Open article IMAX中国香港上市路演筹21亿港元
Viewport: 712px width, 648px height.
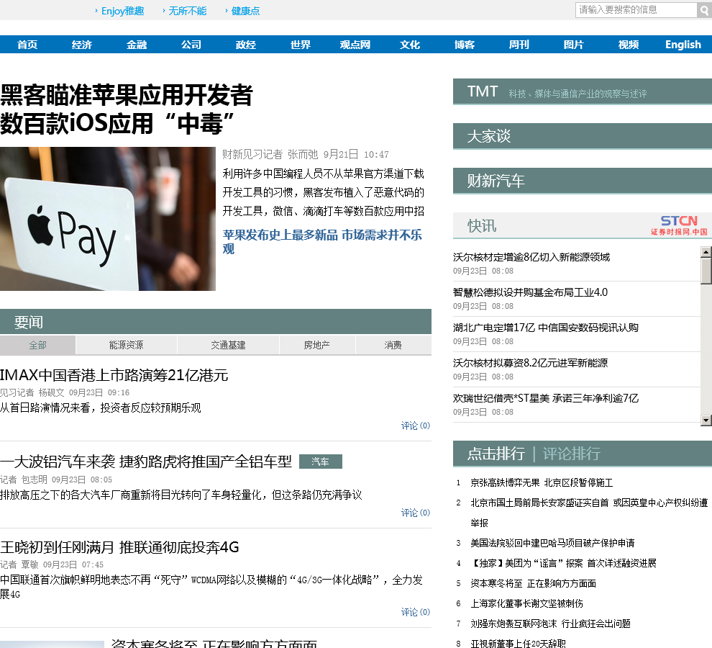(x=114, y=375)
